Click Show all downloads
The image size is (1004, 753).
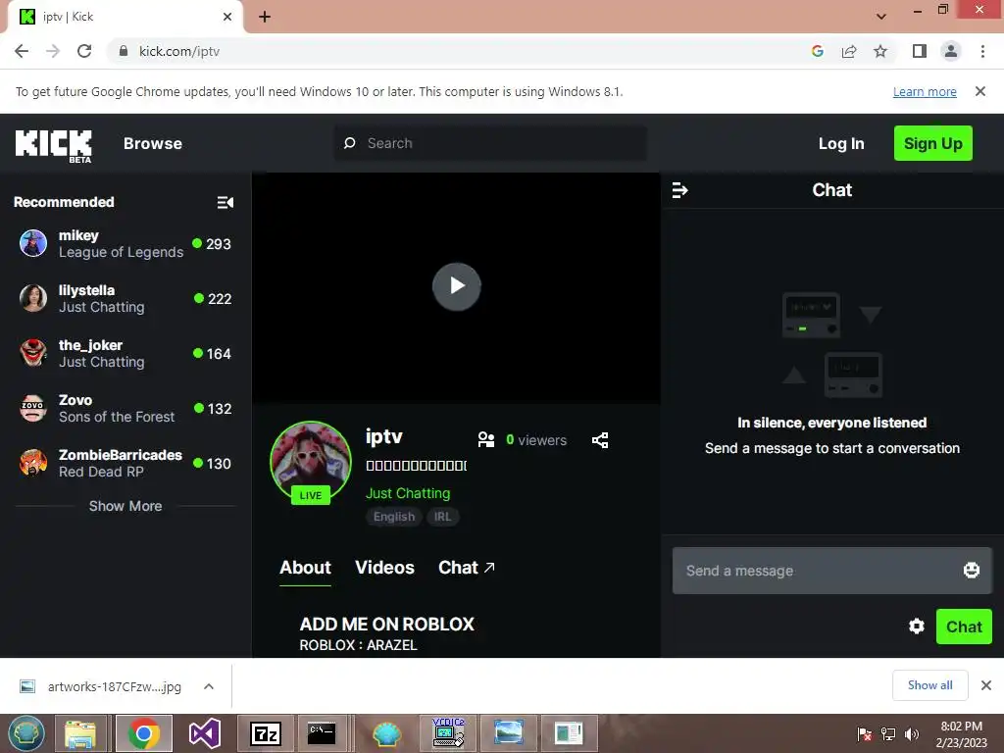point(929,685)
